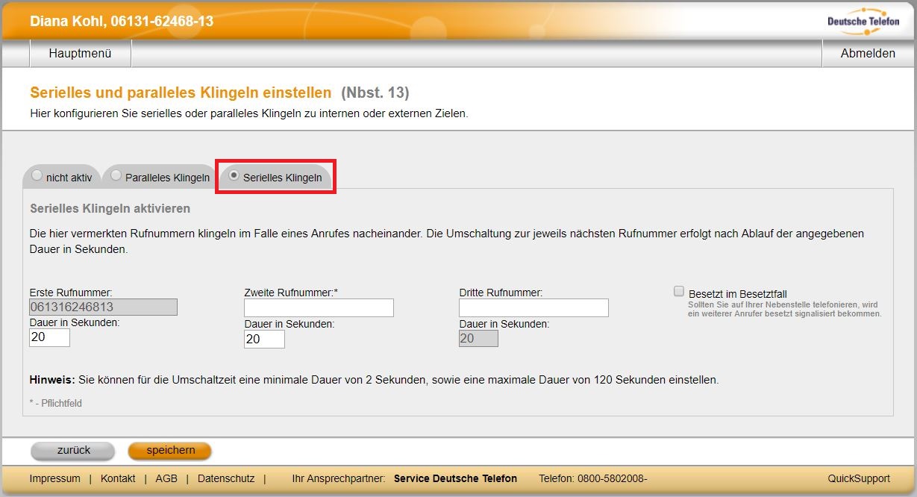The width and height of the screenshot is (917, 497).
Task: Switch to the 'Paralleles Klingeln' tab label
Action: coord(167,178)
